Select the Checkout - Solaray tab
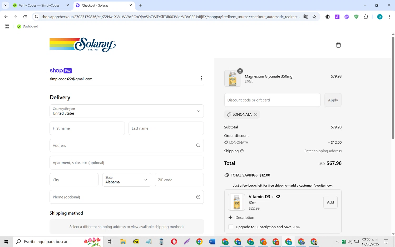 point(95,5)
